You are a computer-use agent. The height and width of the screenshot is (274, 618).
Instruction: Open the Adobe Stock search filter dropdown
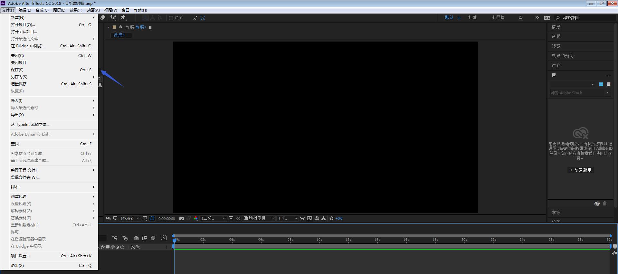point(607,93)
